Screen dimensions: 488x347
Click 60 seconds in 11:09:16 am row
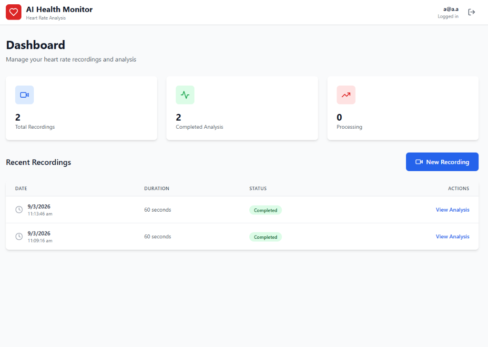tap(157, 236)
